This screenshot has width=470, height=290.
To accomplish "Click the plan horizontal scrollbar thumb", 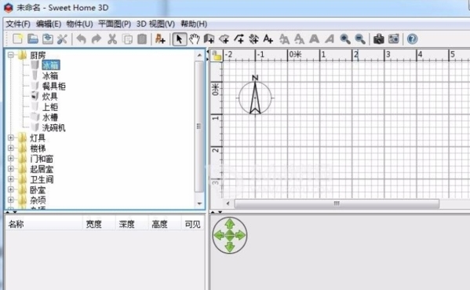I will coord(337,204).
